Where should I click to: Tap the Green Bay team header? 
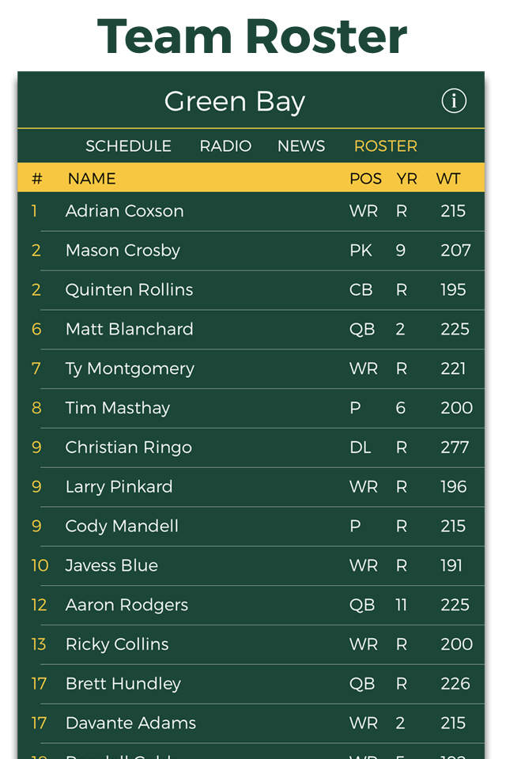click(x=234, y=100)
